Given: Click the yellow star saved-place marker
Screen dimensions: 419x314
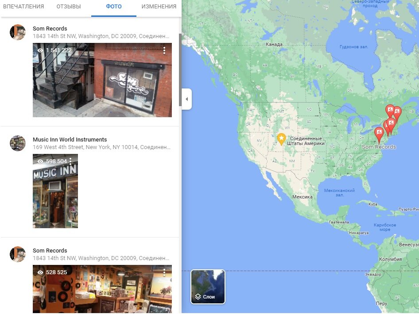Looking at the screenshot, I should point(281,139).
